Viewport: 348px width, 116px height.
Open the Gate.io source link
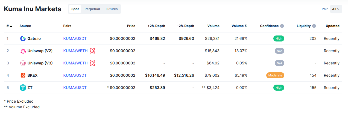tap(34, 38)
